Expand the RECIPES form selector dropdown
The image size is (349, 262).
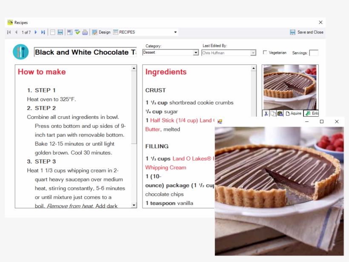point(174,32)
